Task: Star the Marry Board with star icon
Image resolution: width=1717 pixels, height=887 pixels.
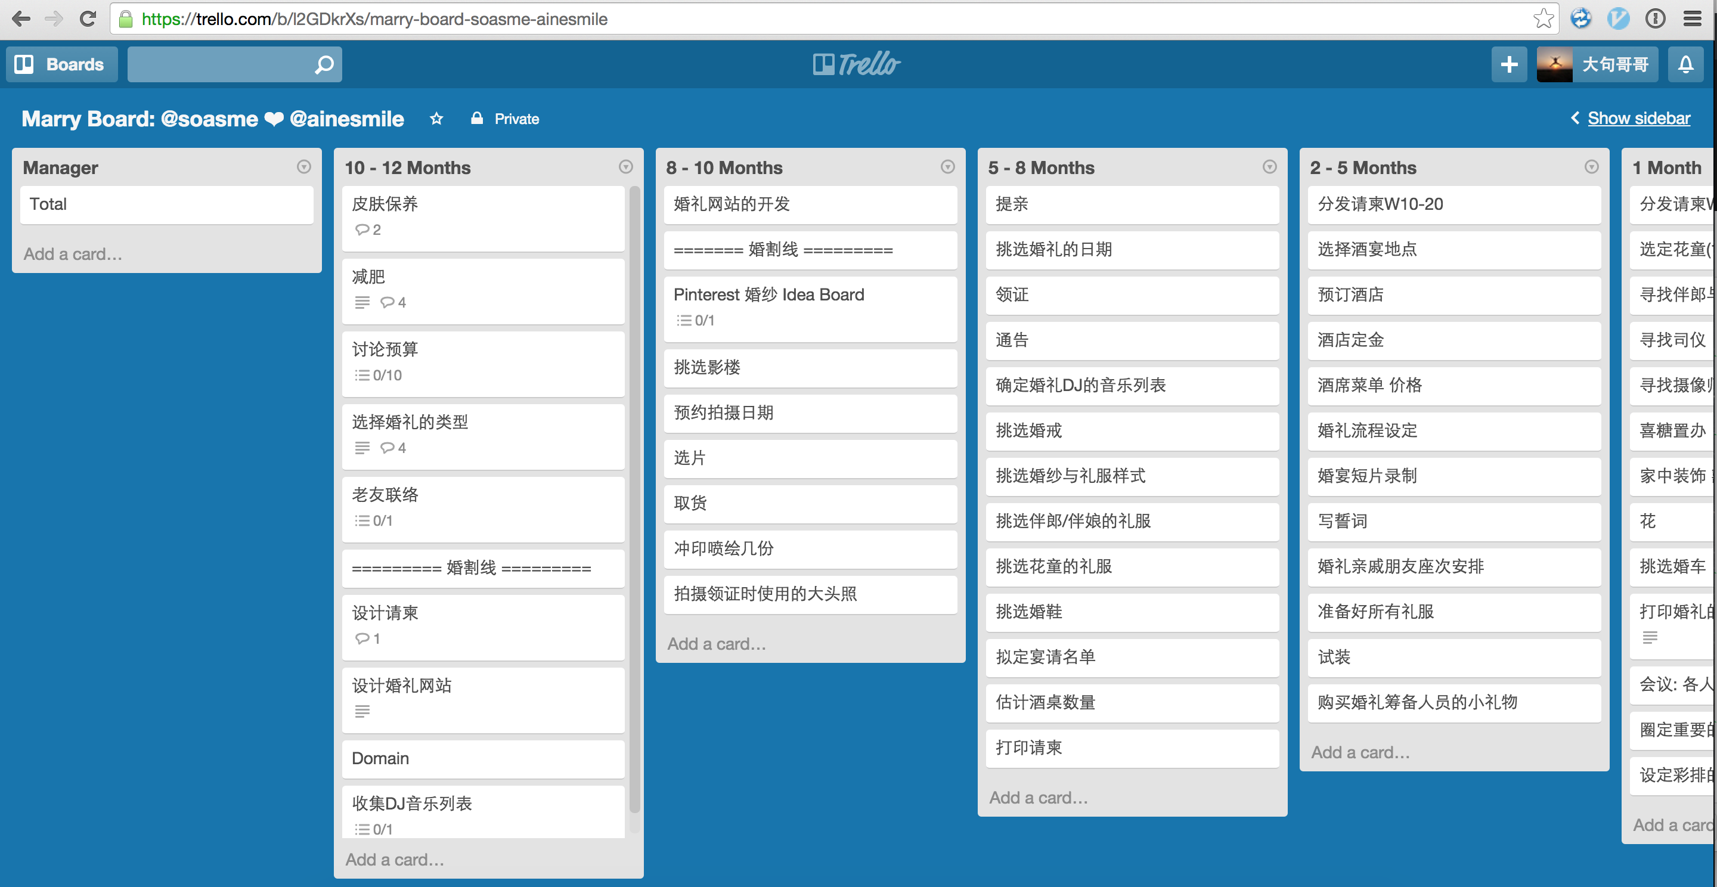Action: coord(436,119)
